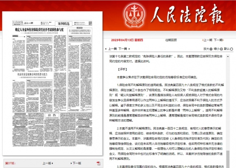
Task: Go to previous article with 上一篇
Action: coord(113,49)
